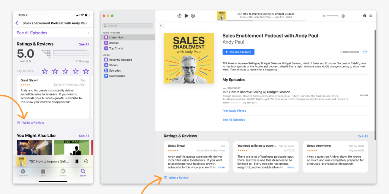Tap the second rating star on phone
This screenshot has height=194, width=389.
(x=55, y=71)
